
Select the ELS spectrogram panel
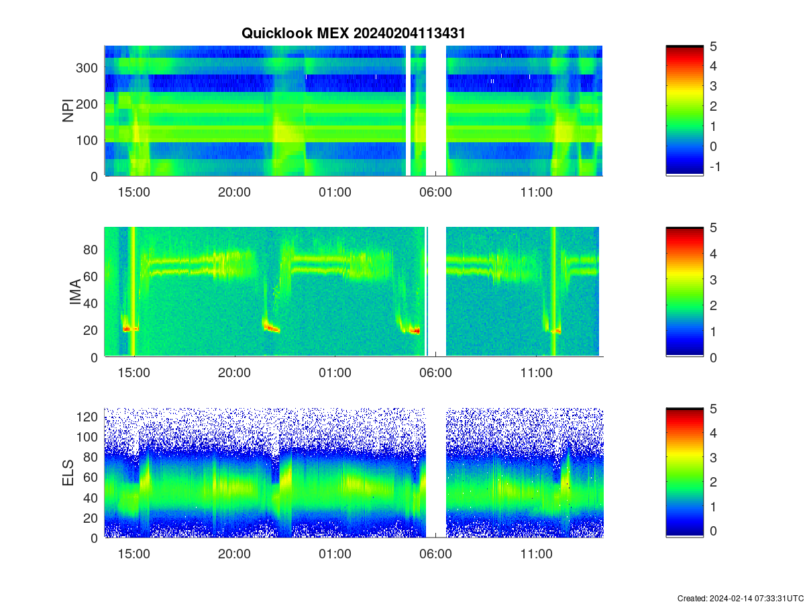[354, 472]
